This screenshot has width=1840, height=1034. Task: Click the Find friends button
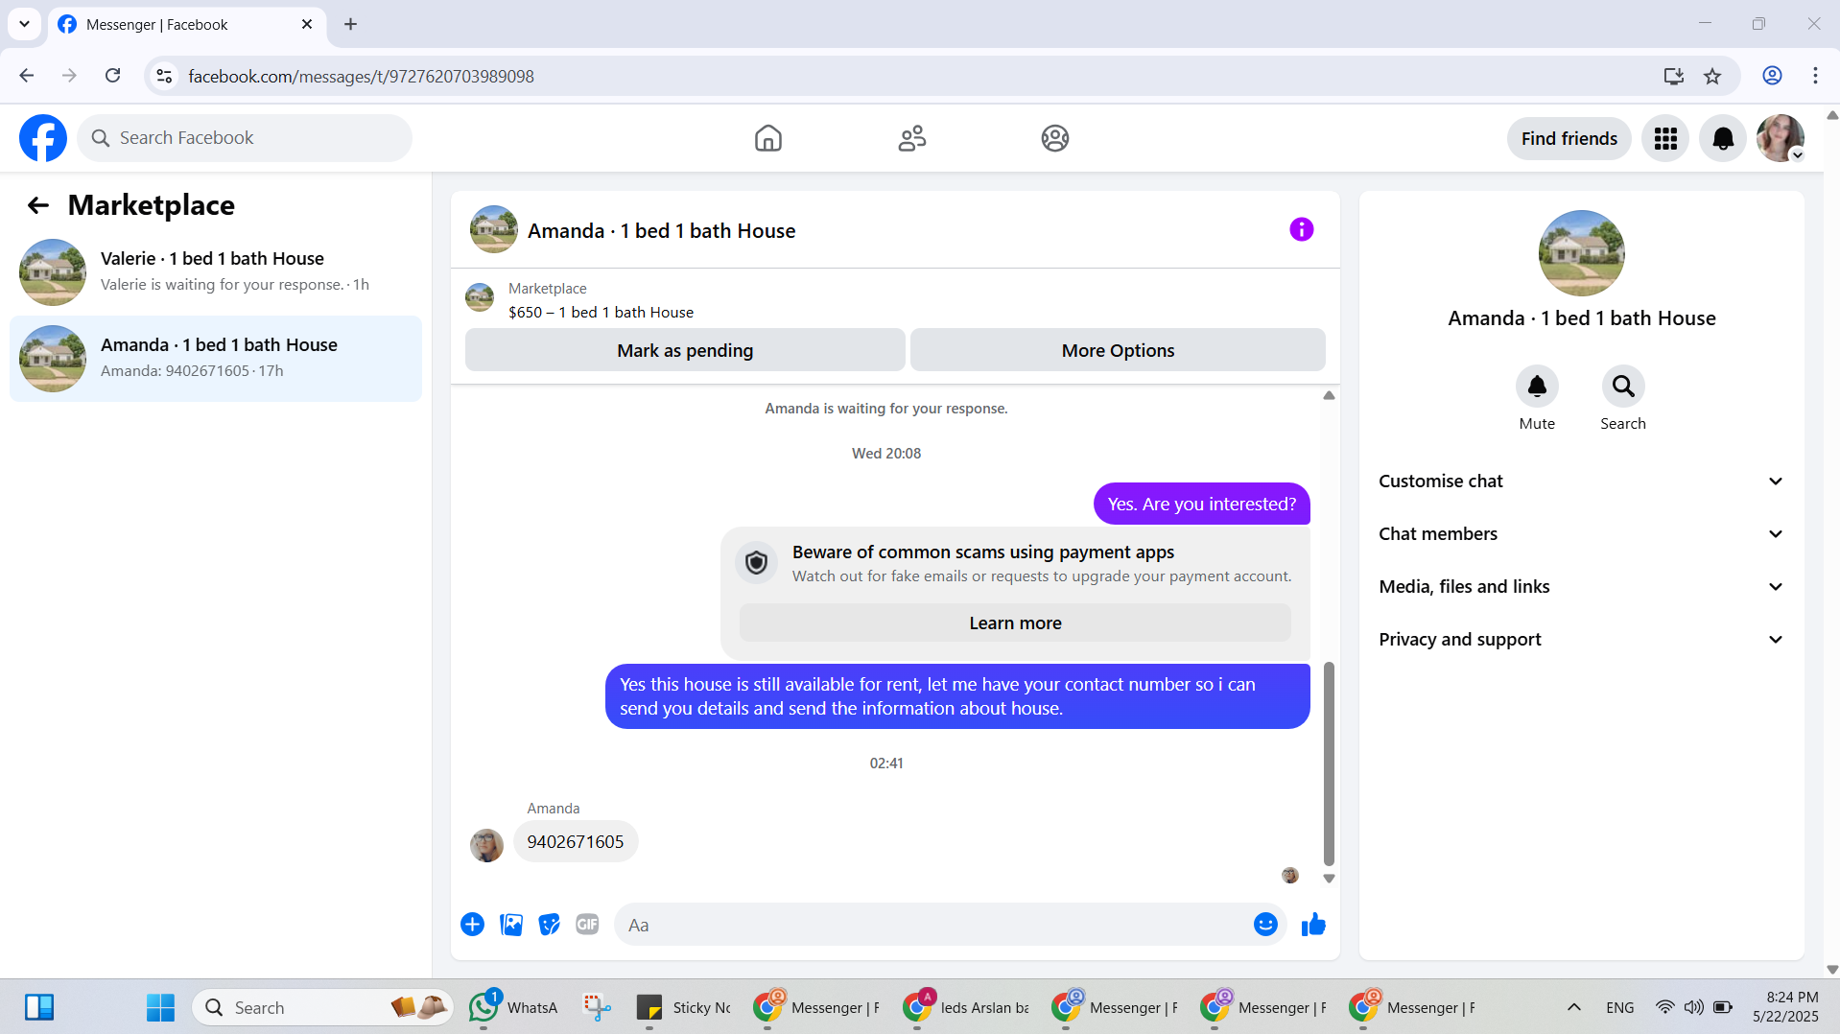(x=1569, y=138)
